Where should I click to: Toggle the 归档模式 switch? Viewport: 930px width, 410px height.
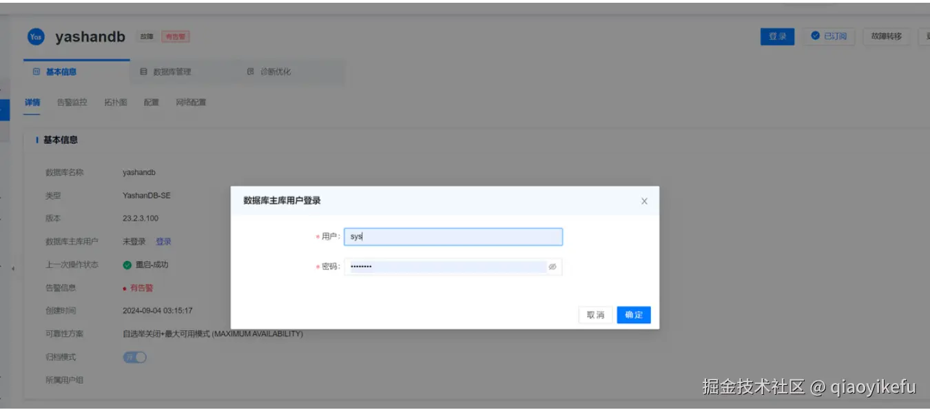[135, 357]
